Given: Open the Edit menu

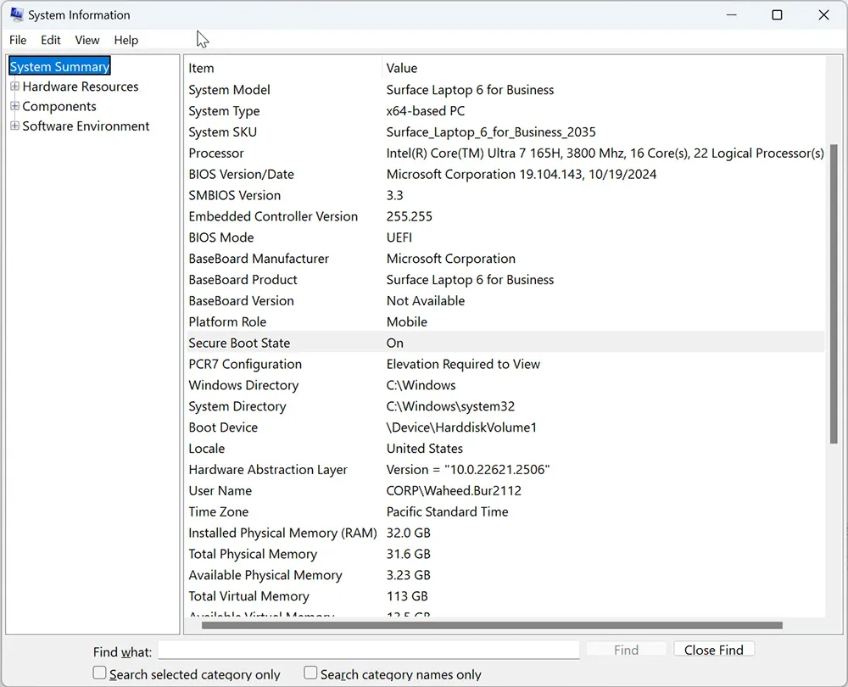Looking at the screenshot, I should click(x=50, y=40).
